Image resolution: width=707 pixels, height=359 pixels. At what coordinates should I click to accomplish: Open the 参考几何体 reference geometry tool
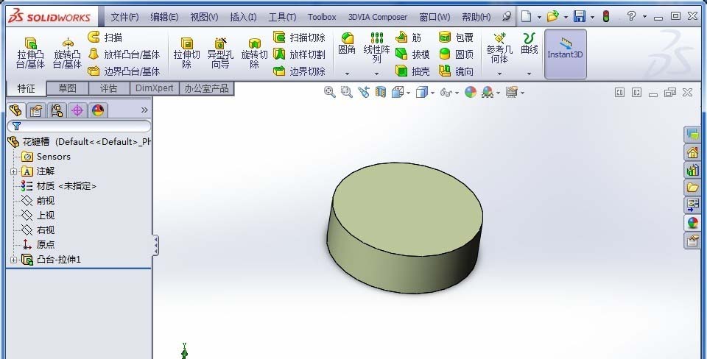pyautogui.click(x=499, y=49)
